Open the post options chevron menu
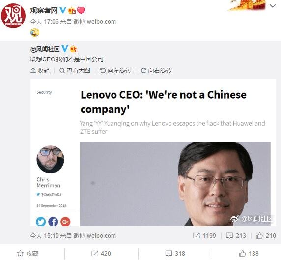Viewport: 281px width, 260px height. [x=273, y=6]
